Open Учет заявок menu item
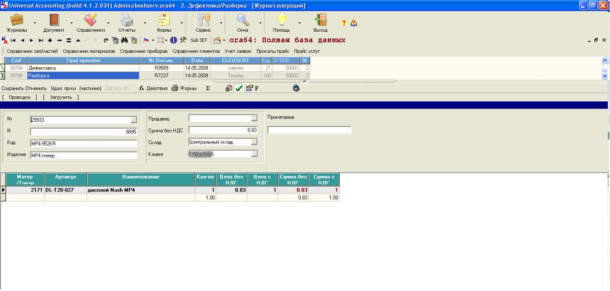The image size is (610, 291). (x=238, y=51)
